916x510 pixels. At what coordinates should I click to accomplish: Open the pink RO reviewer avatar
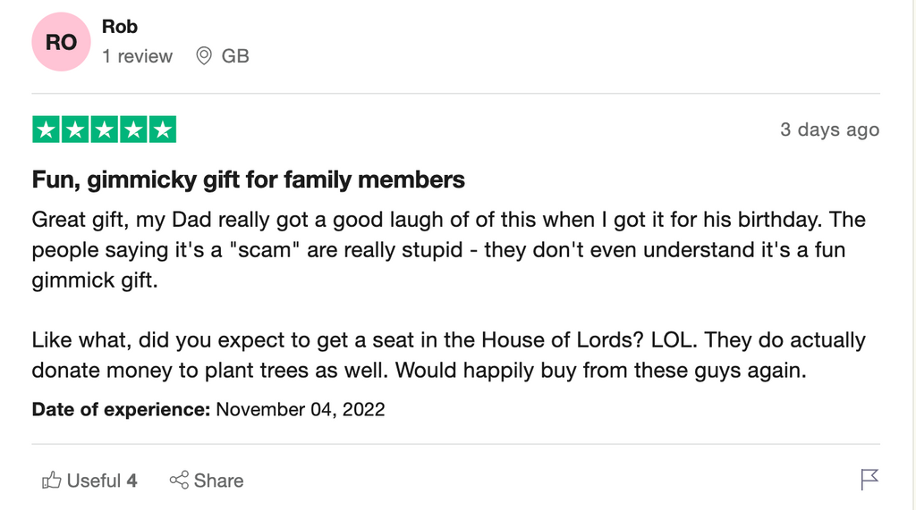point(61,42)
